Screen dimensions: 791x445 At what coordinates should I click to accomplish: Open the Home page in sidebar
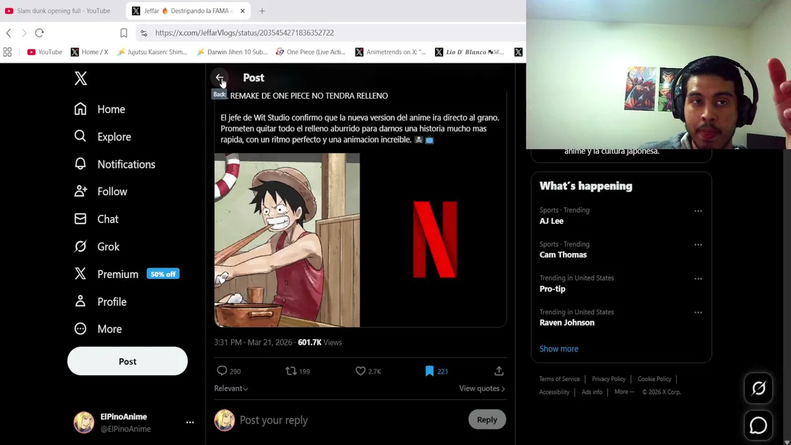point(99,109)
